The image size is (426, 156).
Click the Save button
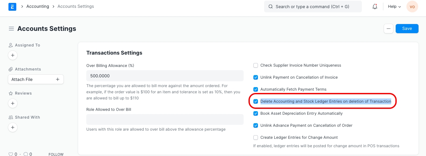407,29
